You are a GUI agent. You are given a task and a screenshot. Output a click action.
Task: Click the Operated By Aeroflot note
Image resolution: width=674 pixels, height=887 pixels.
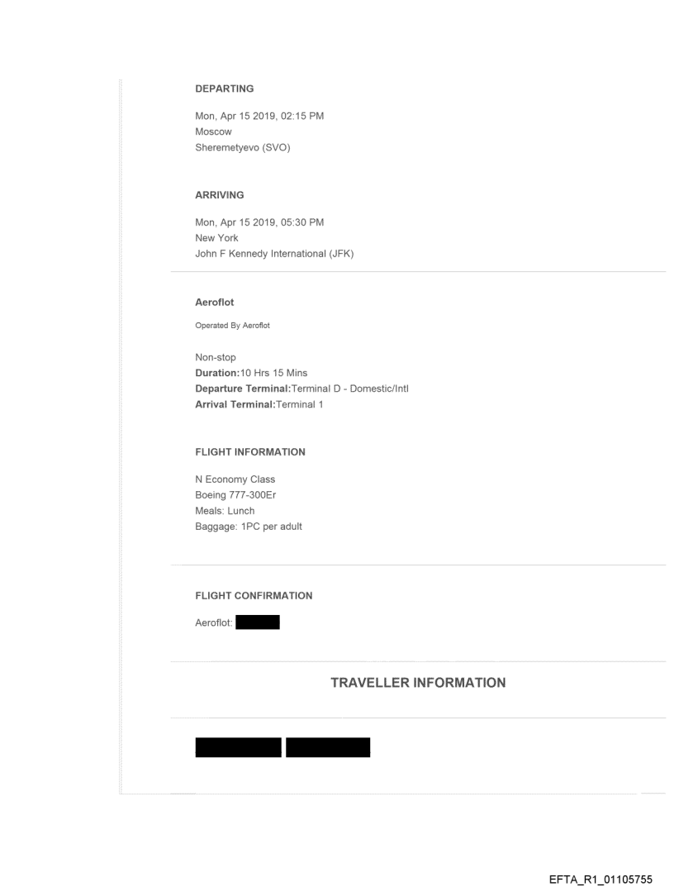(x=233, y=325)
